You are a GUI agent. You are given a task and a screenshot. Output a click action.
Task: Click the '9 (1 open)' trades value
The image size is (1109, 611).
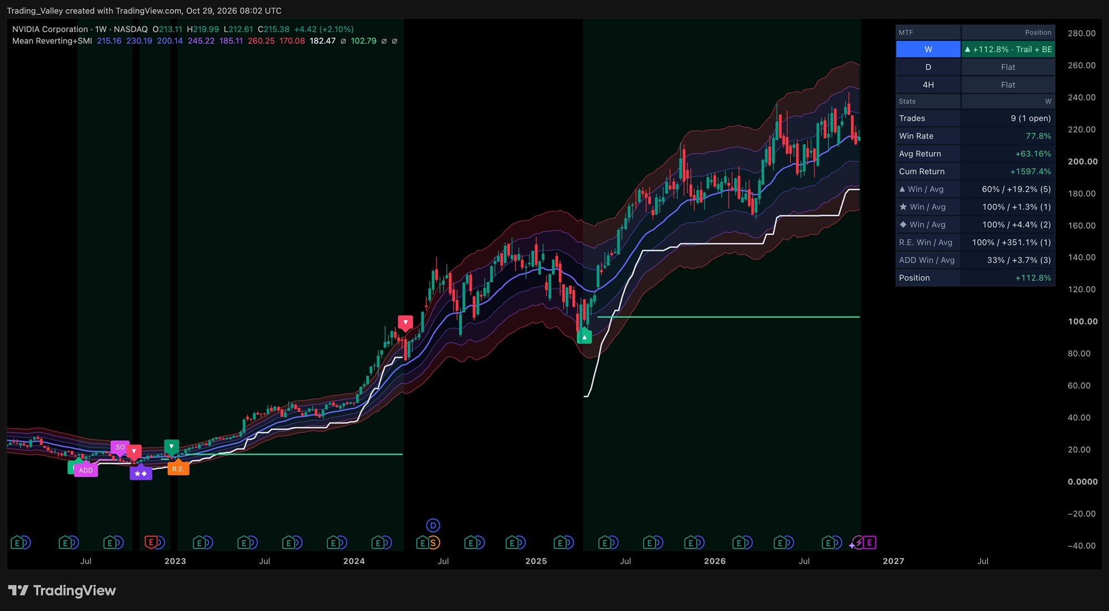1031,118
